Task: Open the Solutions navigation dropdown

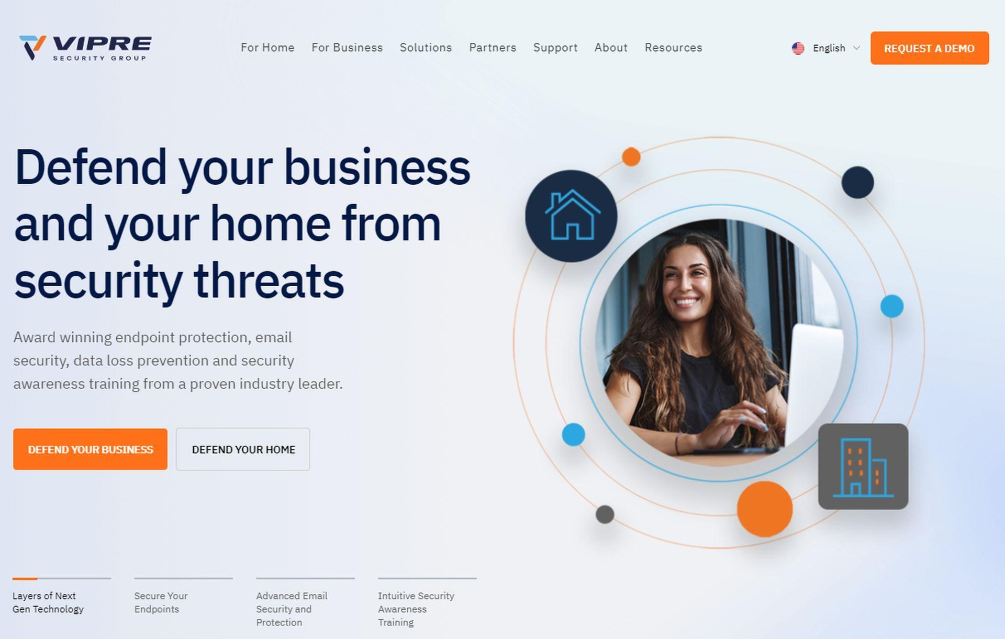Action: (426, 47)
